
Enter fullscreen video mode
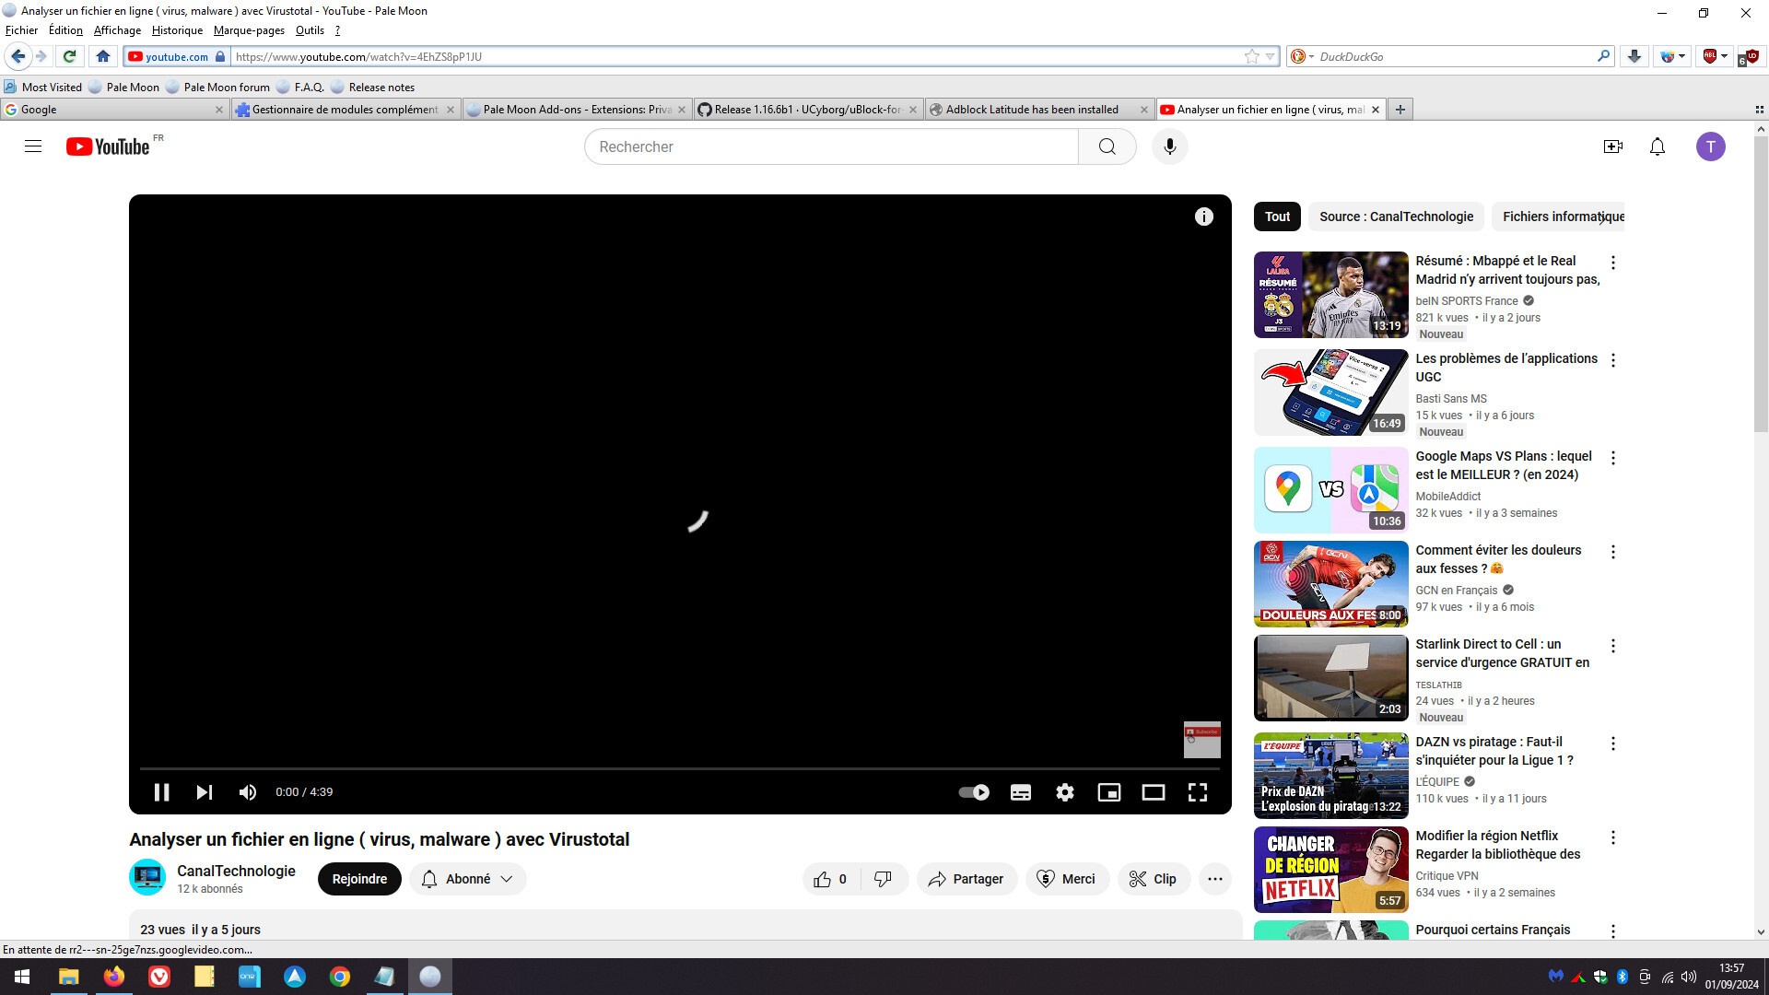click(1197, 792)
